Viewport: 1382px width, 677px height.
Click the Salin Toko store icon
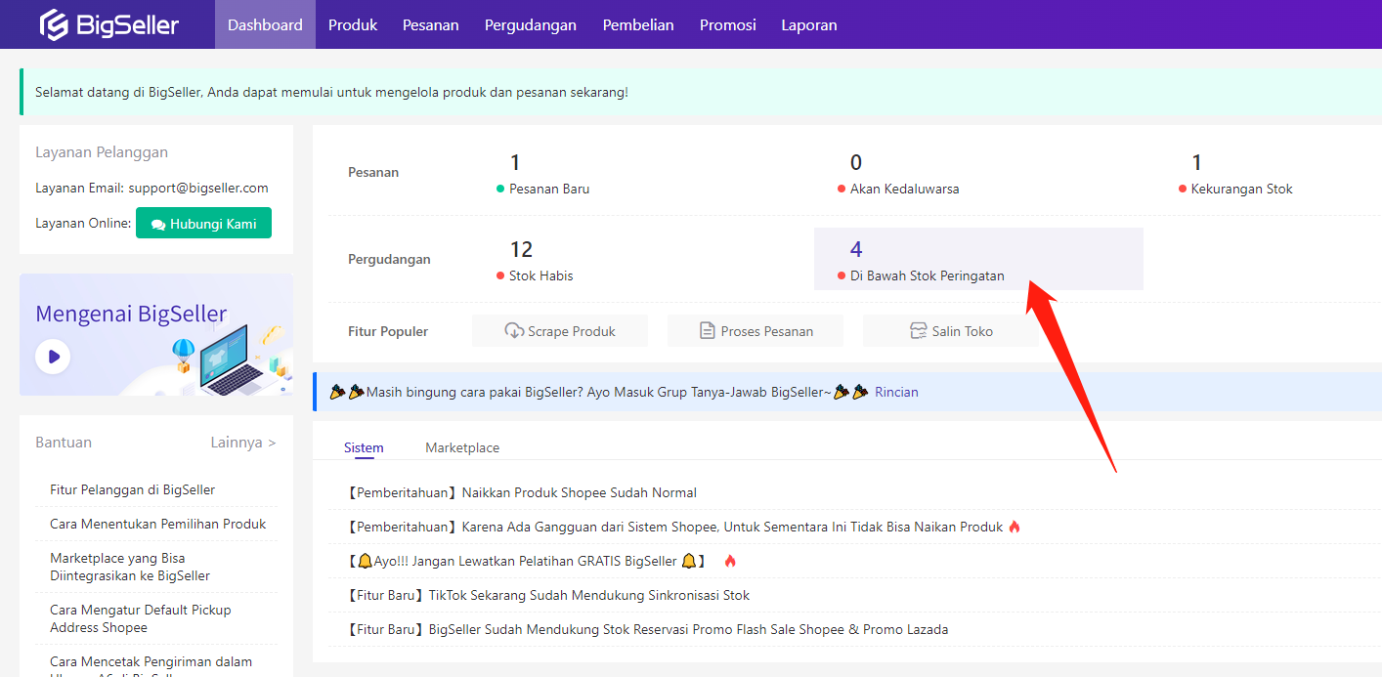pos(918,331)
